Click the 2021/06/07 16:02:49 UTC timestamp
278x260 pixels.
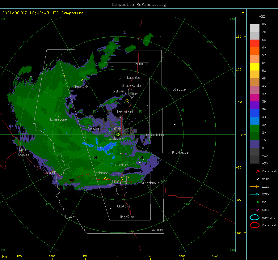(x=43, y=13)
